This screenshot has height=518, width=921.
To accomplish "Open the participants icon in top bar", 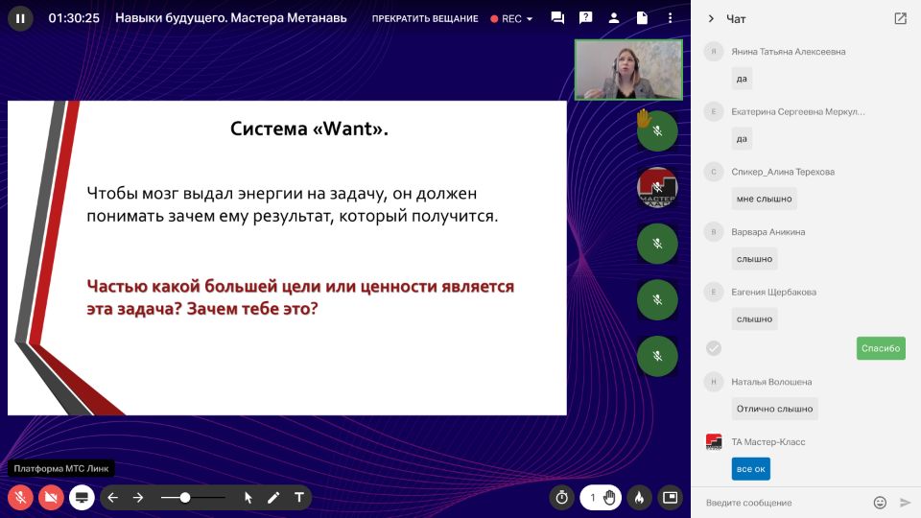I will (614, 18).
